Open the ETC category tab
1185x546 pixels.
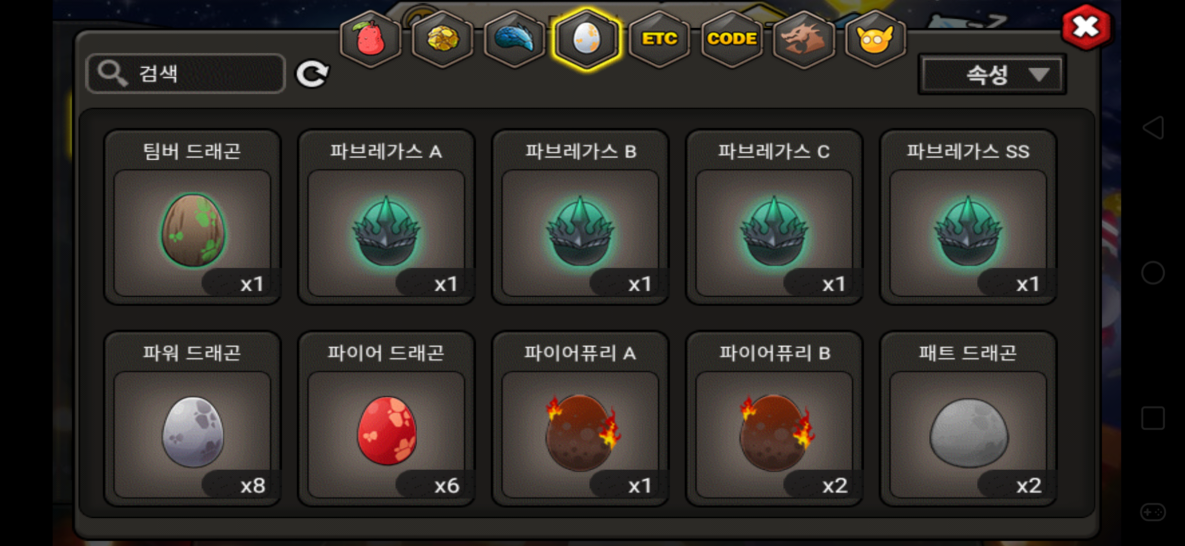coord(659,39)
